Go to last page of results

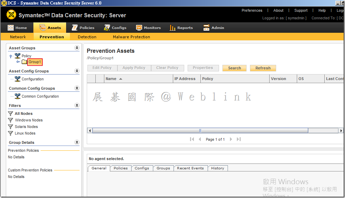pyautogui.click(x=239, y=139)
